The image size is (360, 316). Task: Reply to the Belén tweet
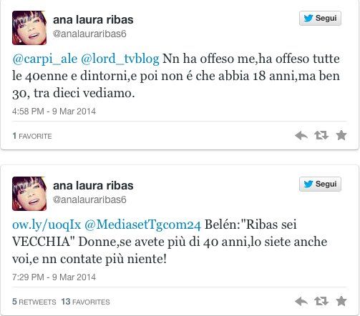click(301, 302)
